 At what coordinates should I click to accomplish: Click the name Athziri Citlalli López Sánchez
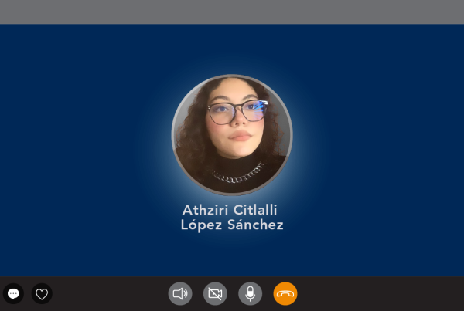(x=232, y=218)
